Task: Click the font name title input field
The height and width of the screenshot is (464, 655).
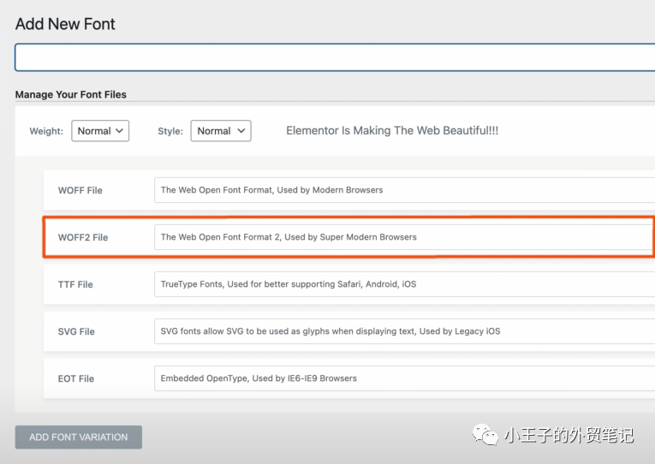Action: pos(335,57)
